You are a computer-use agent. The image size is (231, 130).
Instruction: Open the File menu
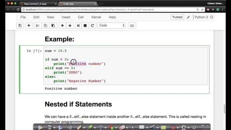tap(23, 17)
